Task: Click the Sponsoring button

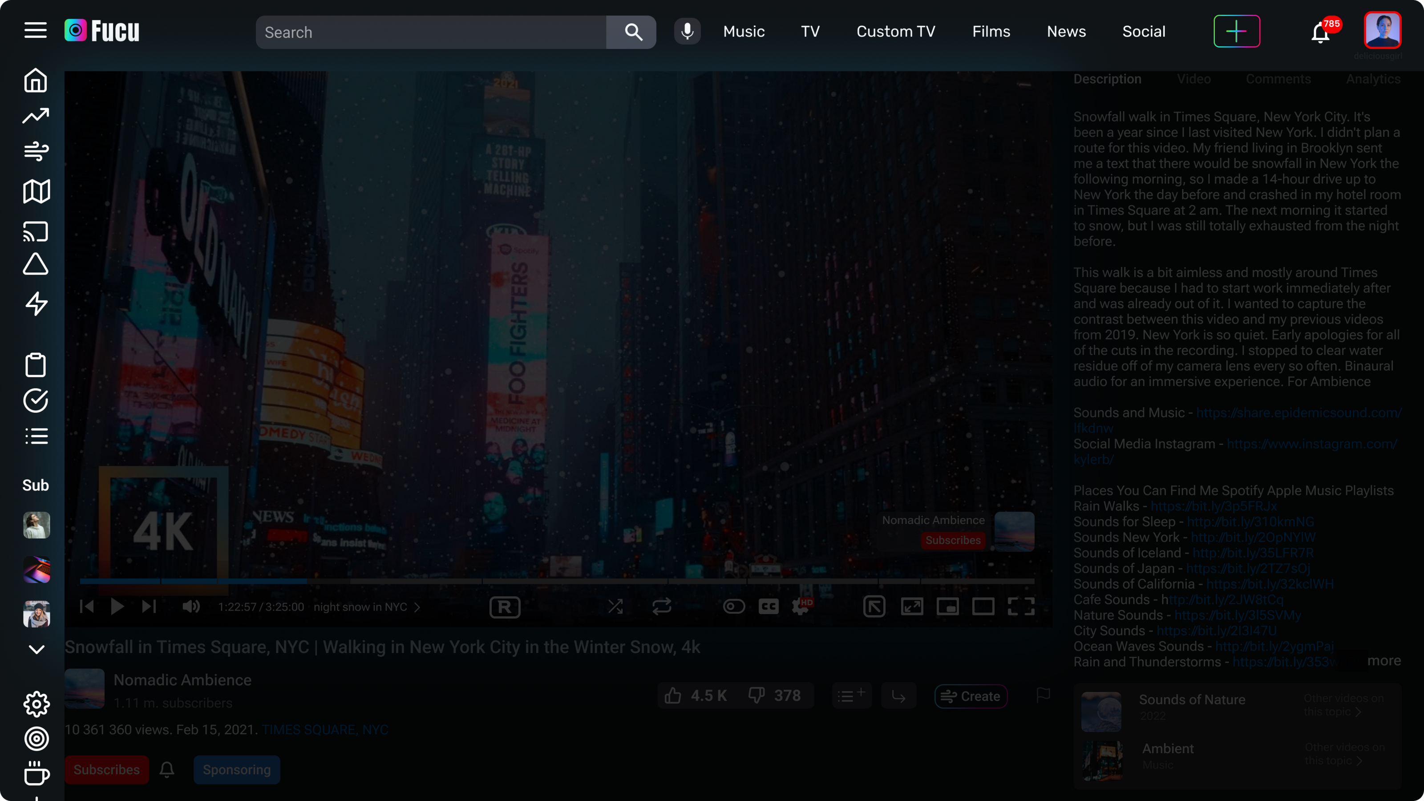Action: pyautogui.click(x=237, y=769)
